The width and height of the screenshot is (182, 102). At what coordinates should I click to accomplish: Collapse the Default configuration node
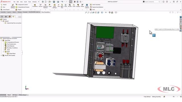(1, 21)
